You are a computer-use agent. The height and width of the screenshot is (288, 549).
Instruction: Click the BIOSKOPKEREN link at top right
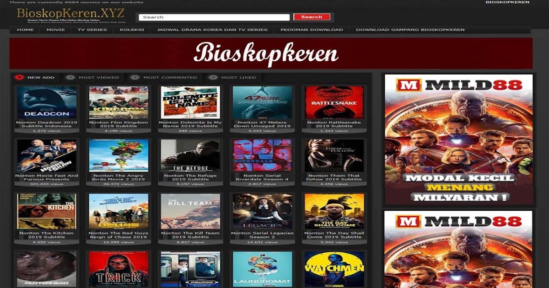[x=507, y=2]
